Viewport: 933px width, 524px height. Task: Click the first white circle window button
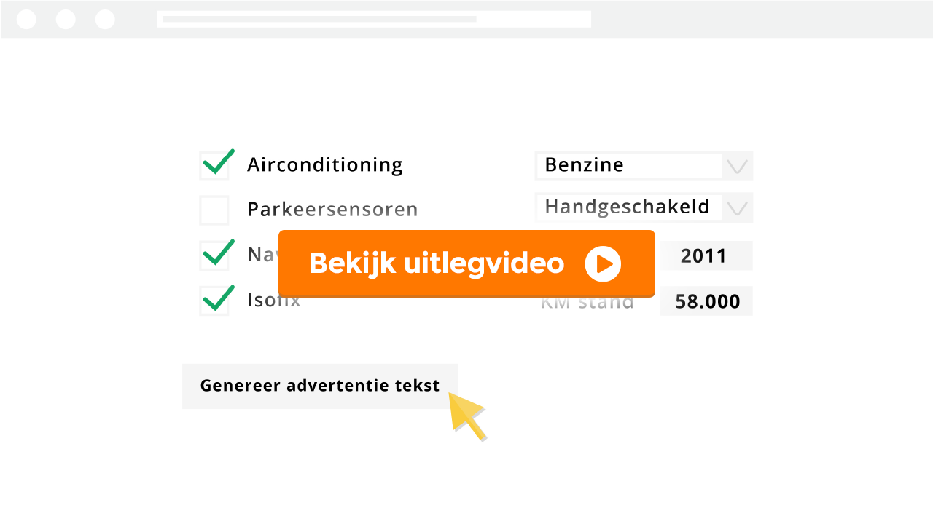(26, 20)
